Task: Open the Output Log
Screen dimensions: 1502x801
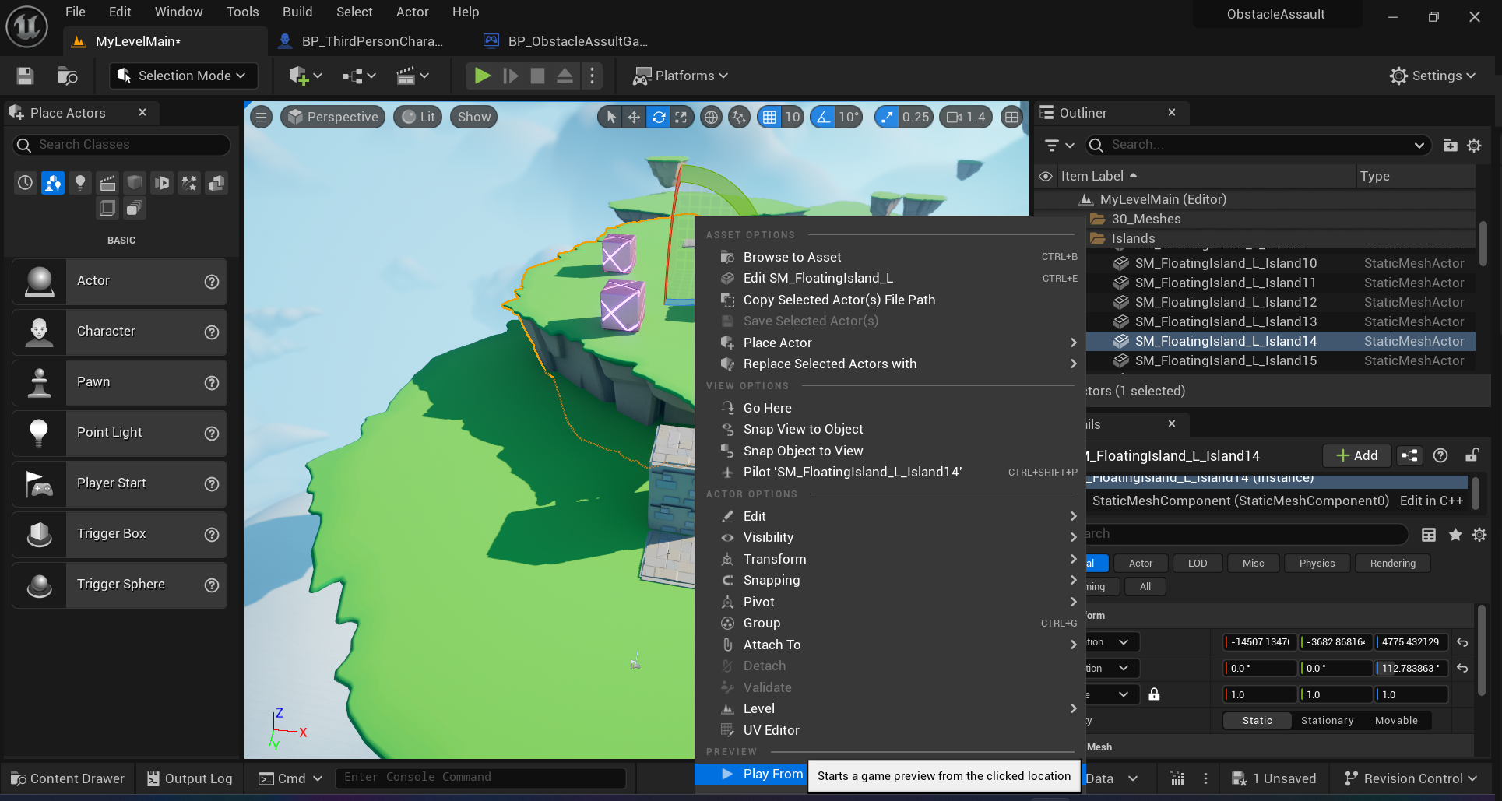Action: [x=189, y=778]
